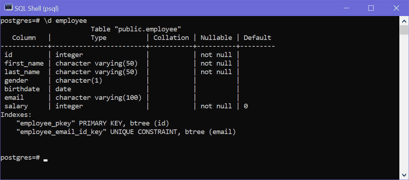Click the Table "public.employee" heading

click(x=136, y=29)
